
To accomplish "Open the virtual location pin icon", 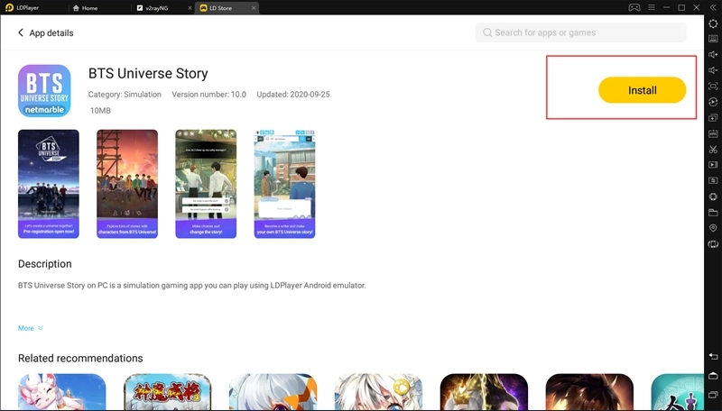I will point(713,228).
